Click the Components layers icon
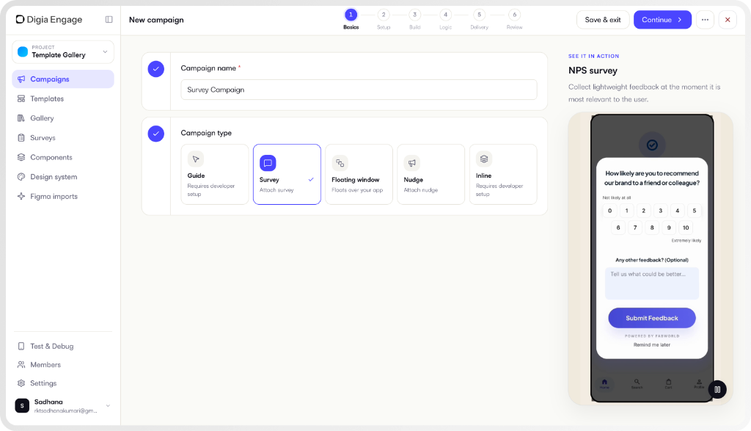 click(21, 157)
